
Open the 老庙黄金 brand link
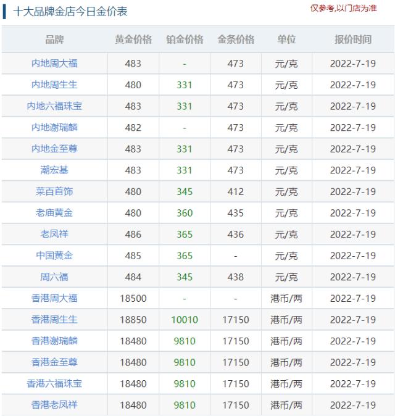(54, 213)
